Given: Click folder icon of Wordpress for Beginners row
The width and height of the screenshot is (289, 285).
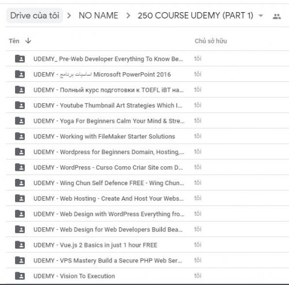Looking at the screenshot, I should point(20,152).
